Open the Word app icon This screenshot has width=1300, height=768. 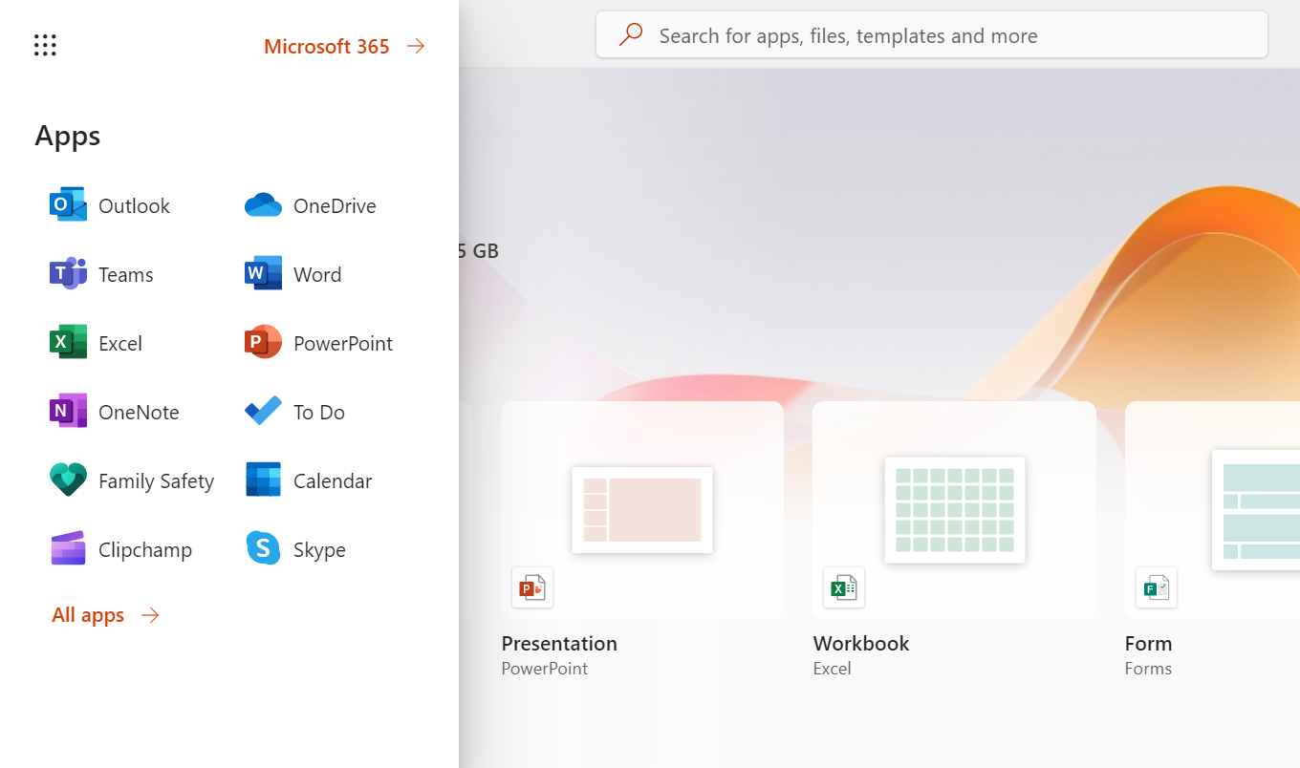pyautogui.click(x=263, y=274)
